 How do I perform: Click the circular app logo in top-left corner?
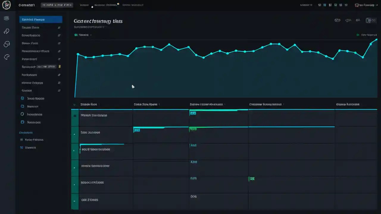(6, 5)
